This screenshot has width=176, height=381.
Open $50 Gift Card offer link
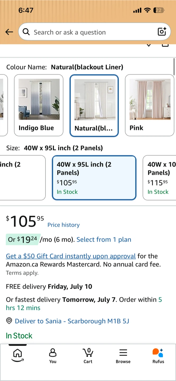[71, 256]
